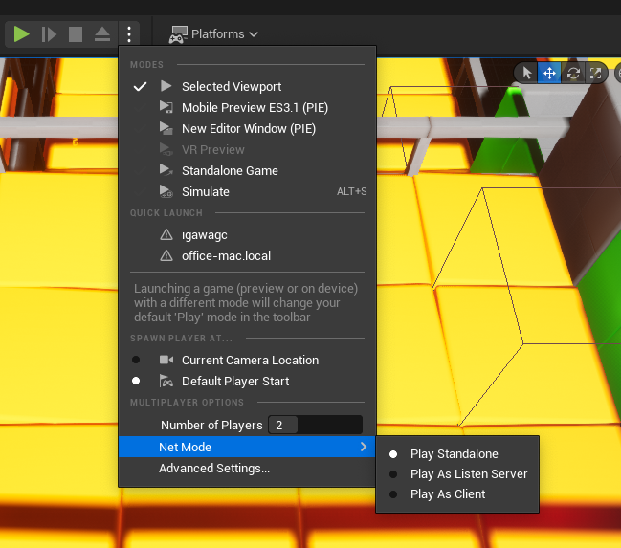Quick launch on office-mac.local device

[226, 255]
